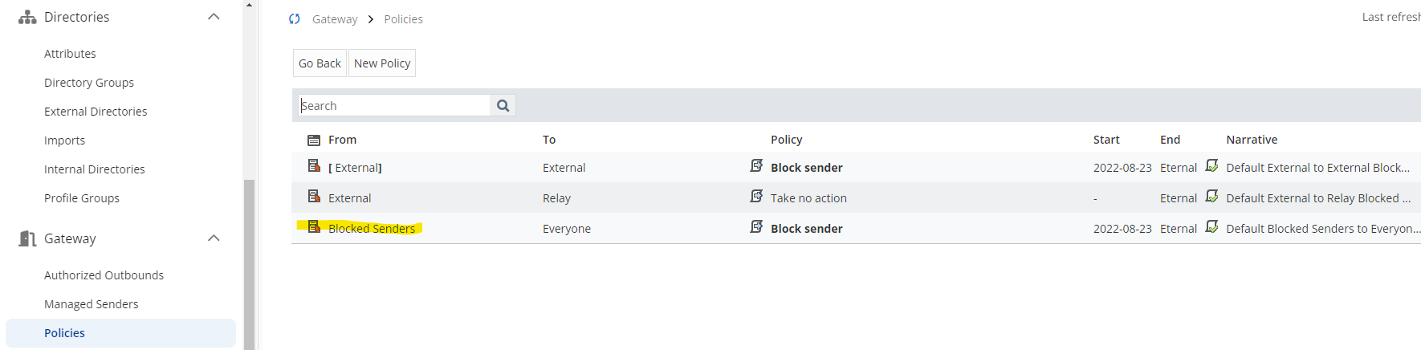Click the refresh icon beside Gateway breadcrumb
The width and height of the screenshot is (1421, 350).
pyautogui.click(x=295, y=19)
